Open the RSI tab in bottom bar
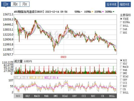Viewport: 134px width, 101px height. pyautogui.click(x=18, y=96)
